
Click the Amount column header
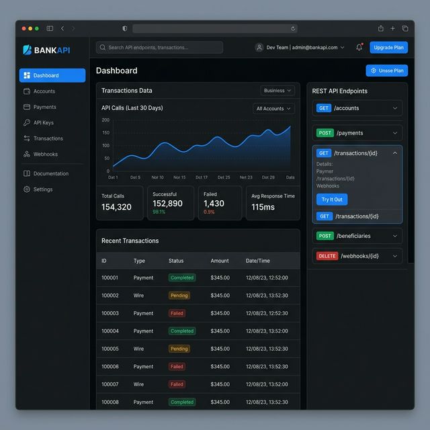220,261
